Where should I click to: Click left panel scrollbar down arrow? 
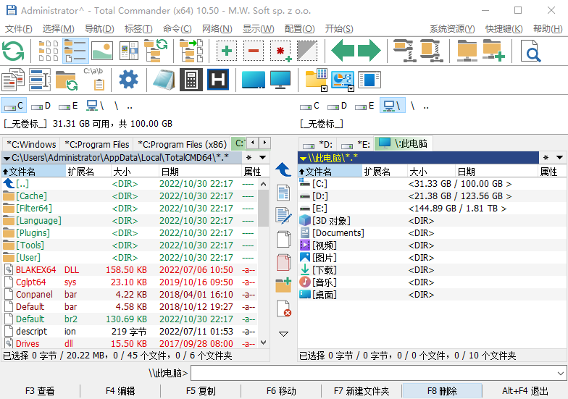coord(264,343)
